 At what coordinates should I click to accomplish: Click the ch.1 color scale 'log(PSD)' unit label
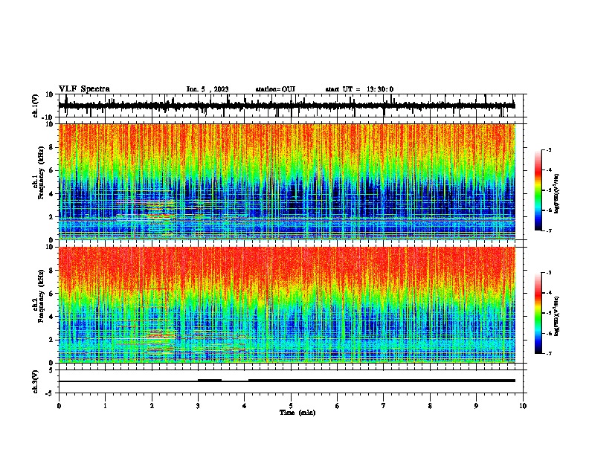tap(558, 194)
